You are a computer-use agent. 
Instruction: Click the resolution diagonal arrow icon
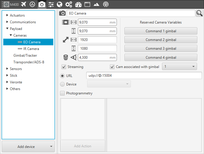(x=66, y=40)
